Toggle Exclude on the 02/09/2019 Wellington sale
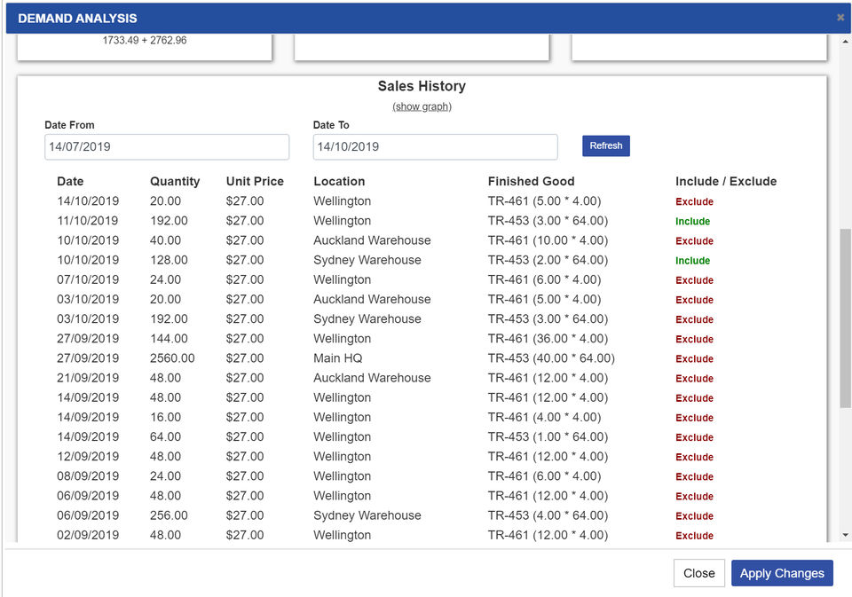This screenshot has width=852, height=597. 694,536
